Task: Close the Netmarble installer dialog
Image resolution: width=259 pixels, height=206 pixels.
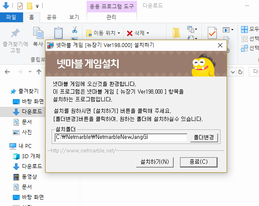Action: click(x=220, y=45)
